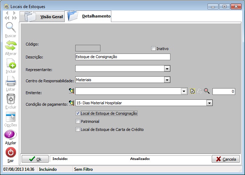Screen dimensions: 245x175
Task: Check Local de Estoque de Carta de Crédito
Action: pos(78,129)
